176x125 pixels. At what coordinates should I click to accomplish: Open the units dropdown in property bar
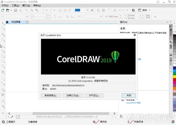pos(101,17)
